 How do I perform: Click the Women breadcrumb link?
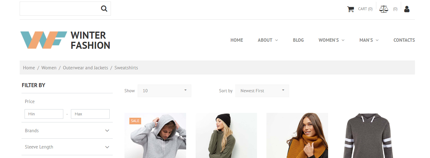pyautogui.click(x=49, y=68)
